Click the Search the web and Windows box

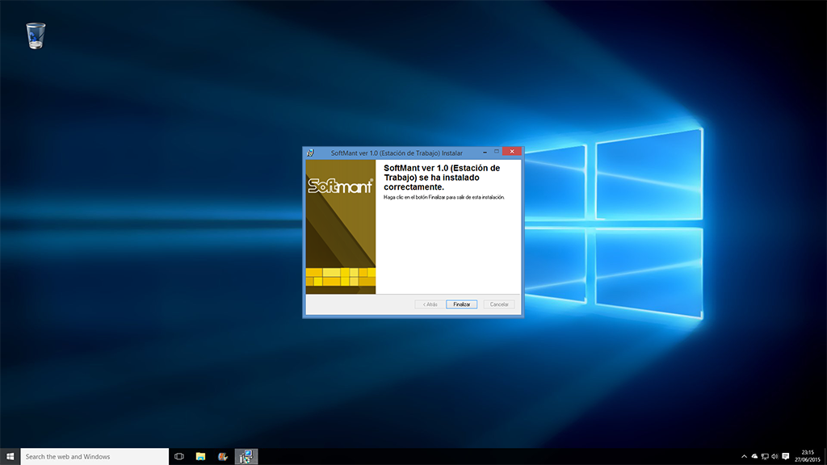click(x=94, y=456)
